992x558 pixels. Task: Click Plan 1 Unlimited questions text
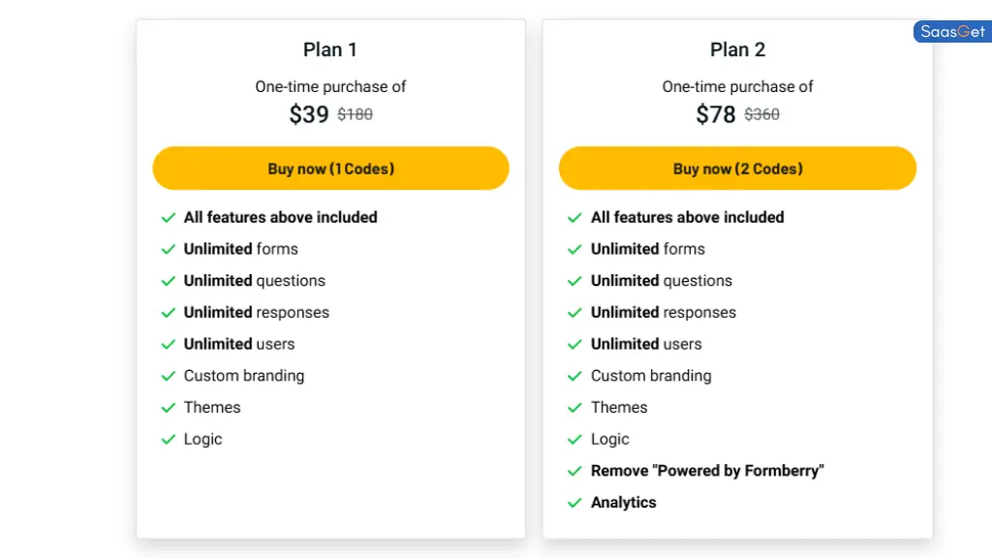(x=255, y=281)
